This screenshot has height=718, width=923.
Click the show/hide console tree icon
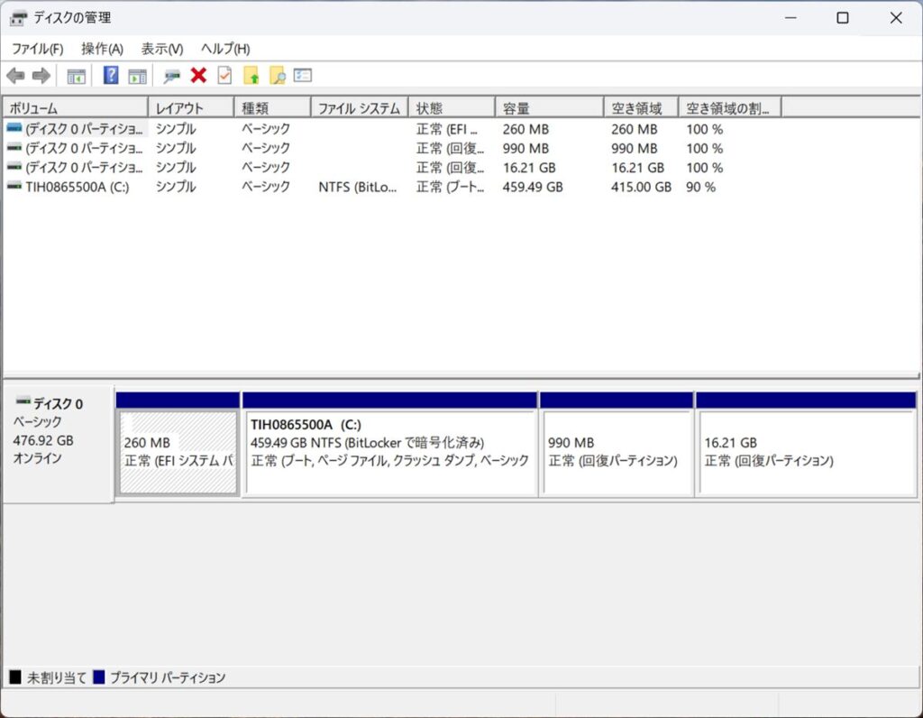(x=77, y=76)
